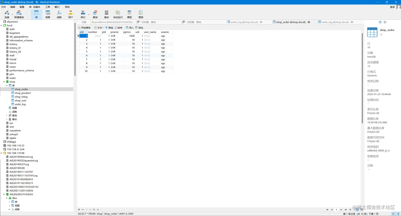Toggle the right information pane
Image resolution: width=401 pixels, height=216 pixels.
398,214
